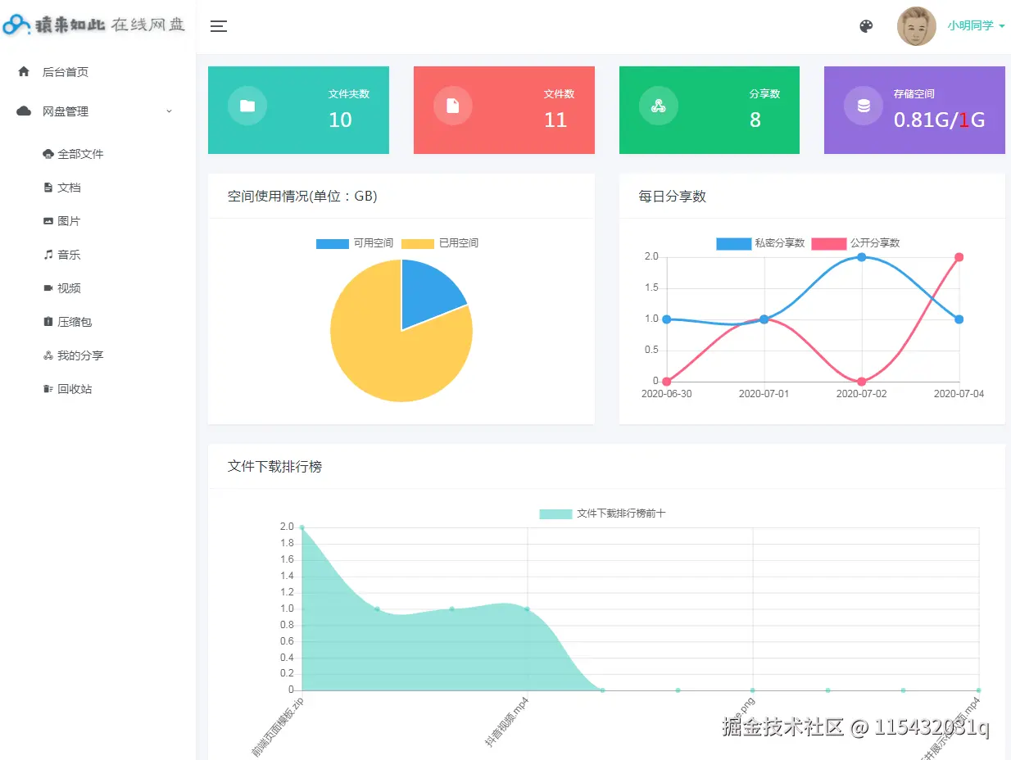Click the hamburger menu toggle icon
The width and height of the screenshot is (1011, 760).
pyautogui.click(x=218, y=26)
